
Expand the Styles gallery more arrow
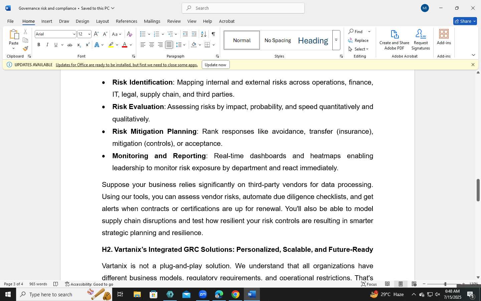point(336,40)
